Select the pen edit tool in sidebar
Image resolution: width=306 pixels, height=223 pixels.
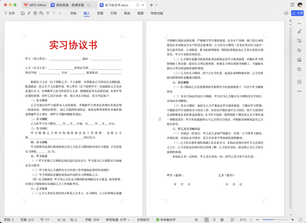click(x=299, y=31)
